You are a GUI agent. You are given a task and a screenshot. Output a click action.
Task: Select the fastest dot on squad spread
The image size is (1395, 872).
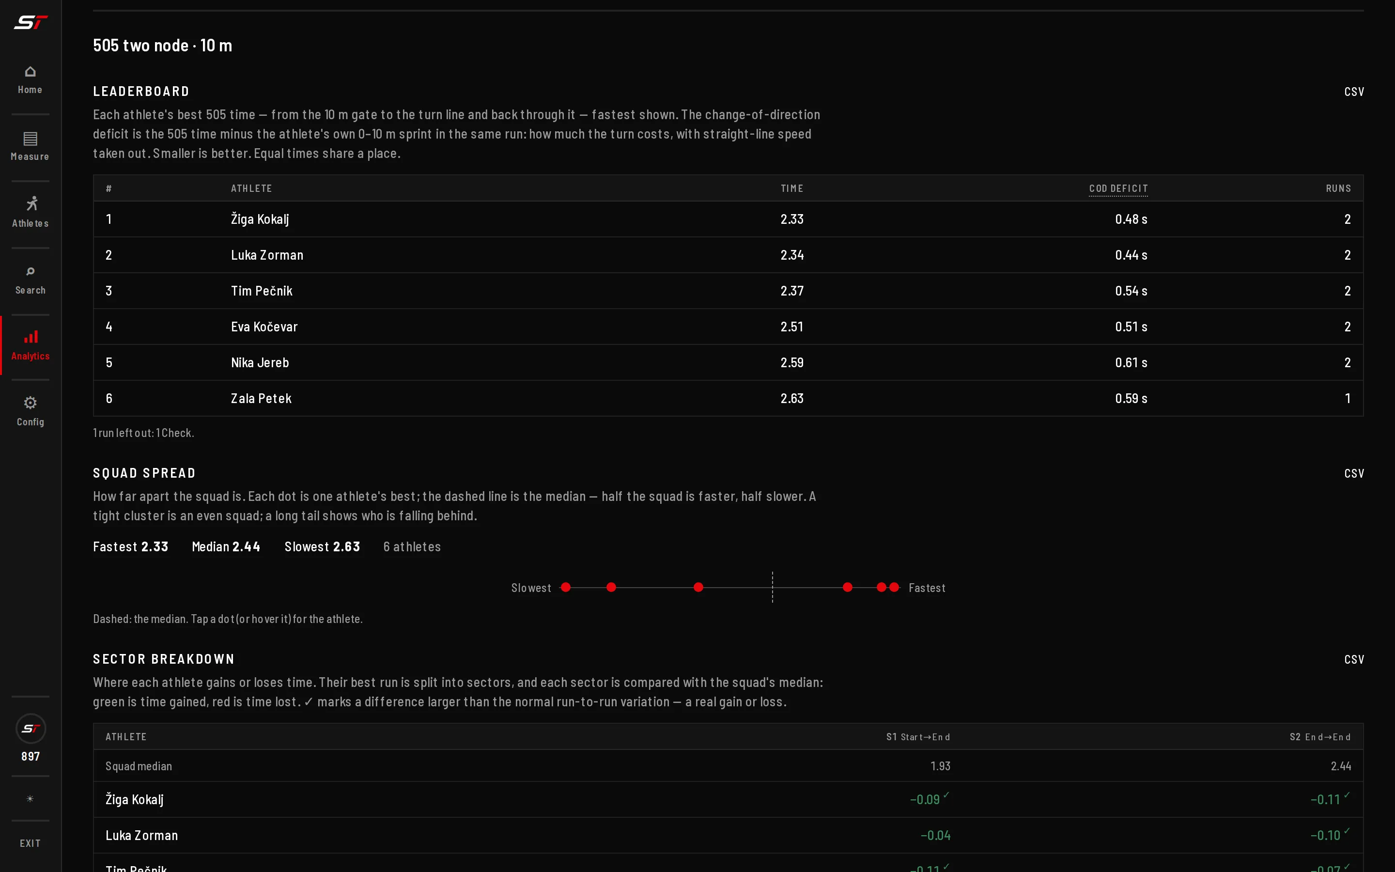(x=894, y=587)
